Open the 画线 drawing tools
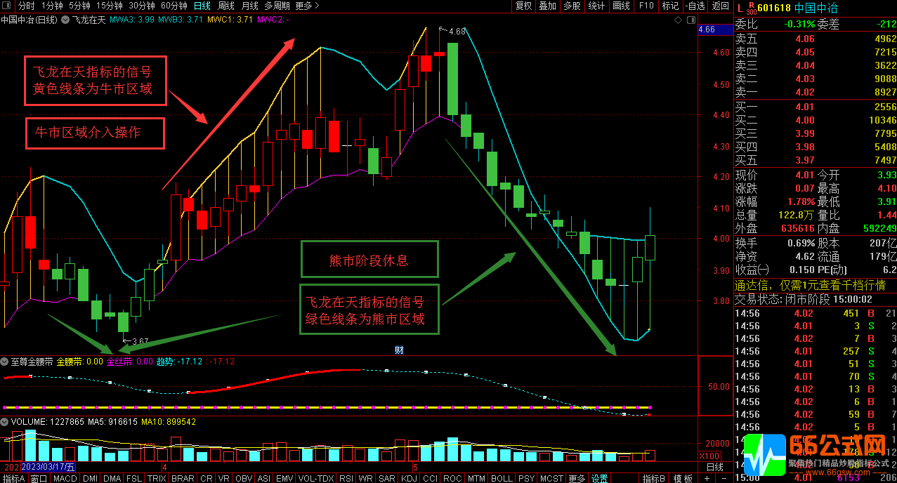 (621, 6)
